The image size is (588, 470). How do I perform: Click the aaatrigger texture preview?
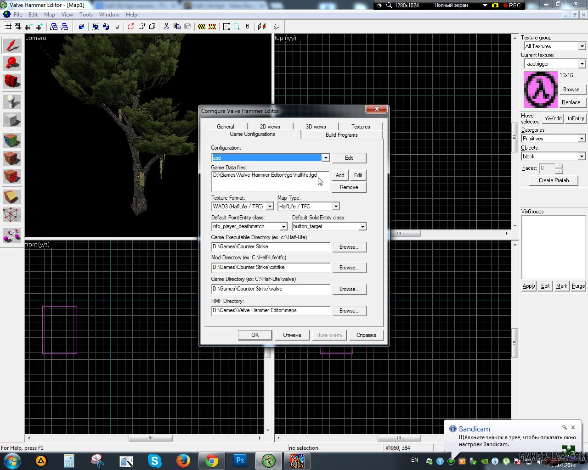click(x=541, y=90)
